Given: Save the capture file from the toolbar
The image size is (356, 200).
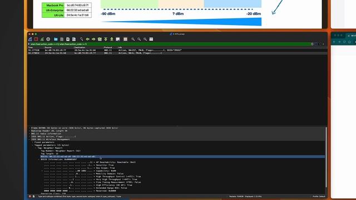Looking at the screenshot, I should point(62,39).
